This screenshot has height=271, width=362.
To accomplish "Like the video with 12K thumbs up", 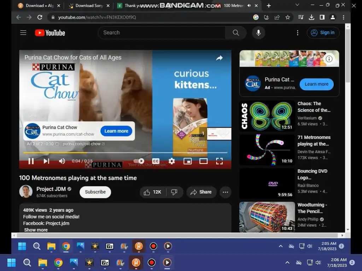I will [153, 192].
